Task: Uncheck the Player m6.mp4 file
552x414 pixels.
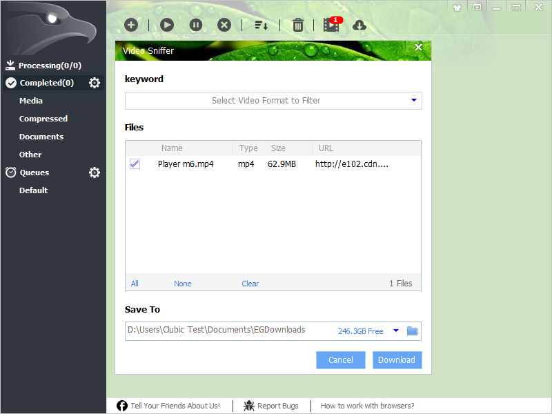Action: [135, 164]
